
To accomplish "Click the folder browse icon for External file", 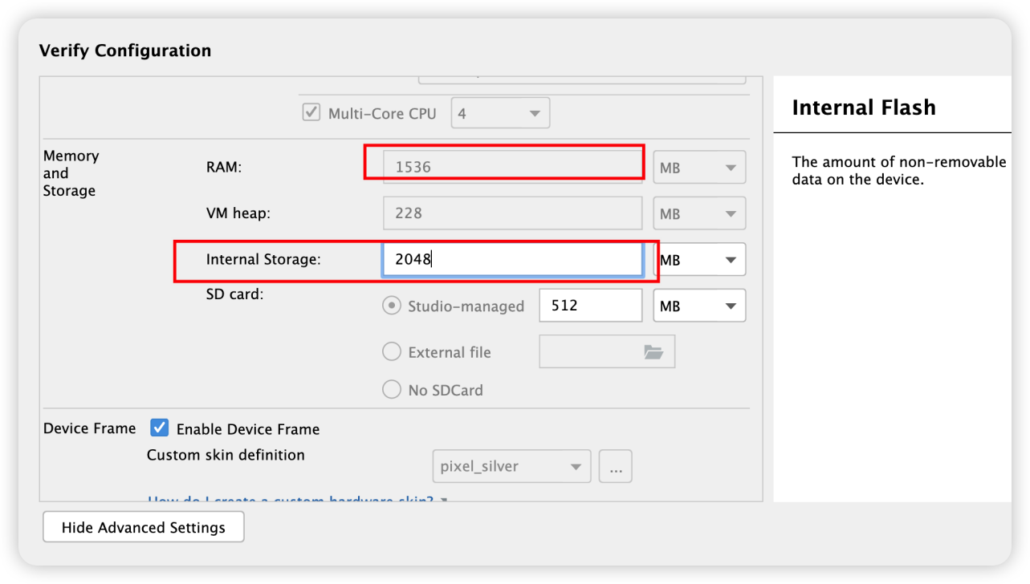I will 653,352.
